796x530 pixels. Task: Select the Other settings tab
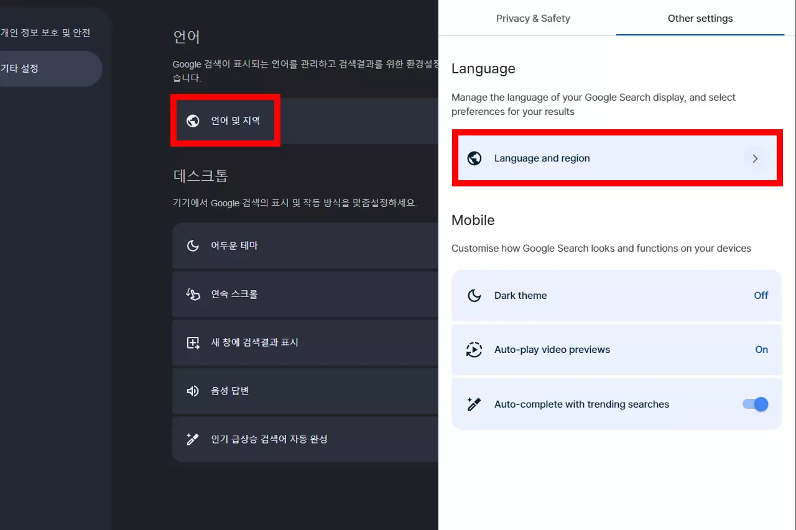click(700, 18)
